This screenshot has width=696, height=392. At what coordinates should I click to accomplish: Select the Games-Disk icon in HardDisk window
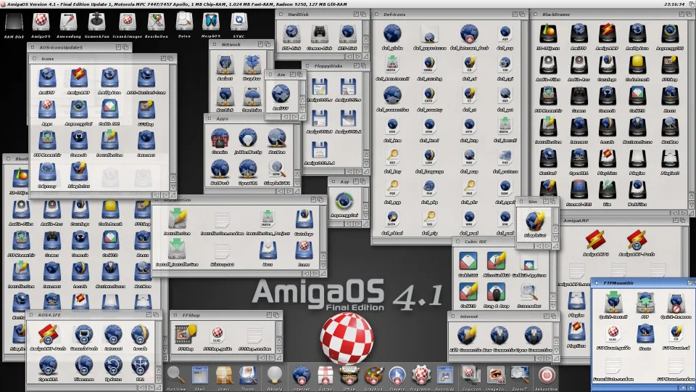coord(318,33)
